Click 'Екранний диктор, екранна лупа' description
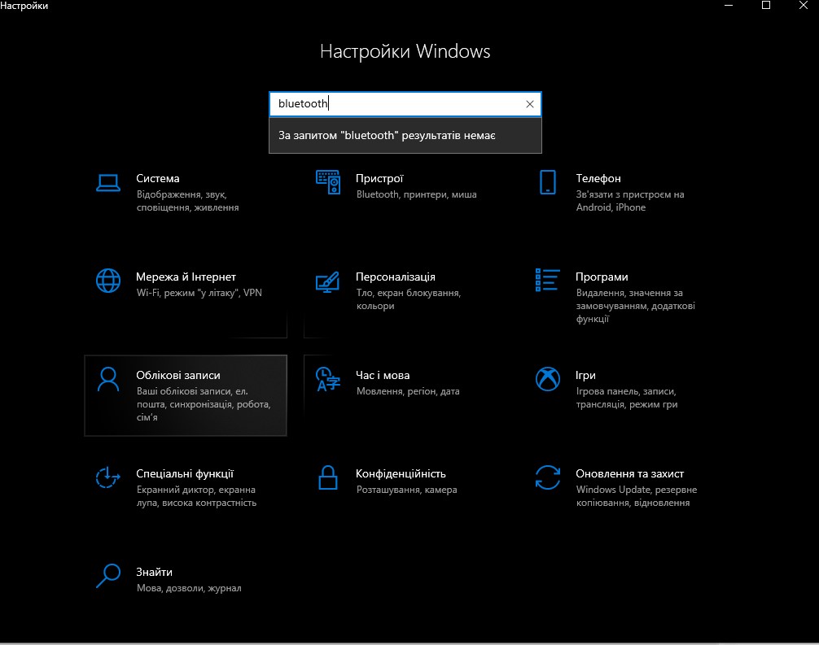819x645 pixels. coord(196,496)
